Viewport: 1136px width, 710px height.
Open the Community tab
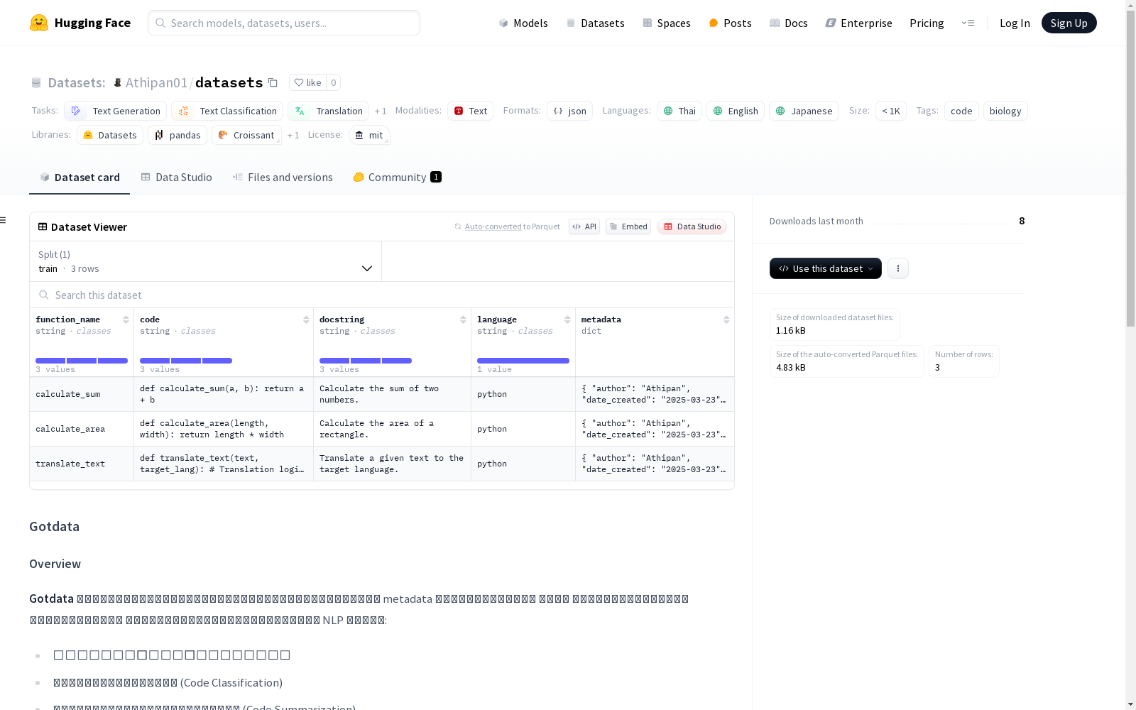(397, 177)
